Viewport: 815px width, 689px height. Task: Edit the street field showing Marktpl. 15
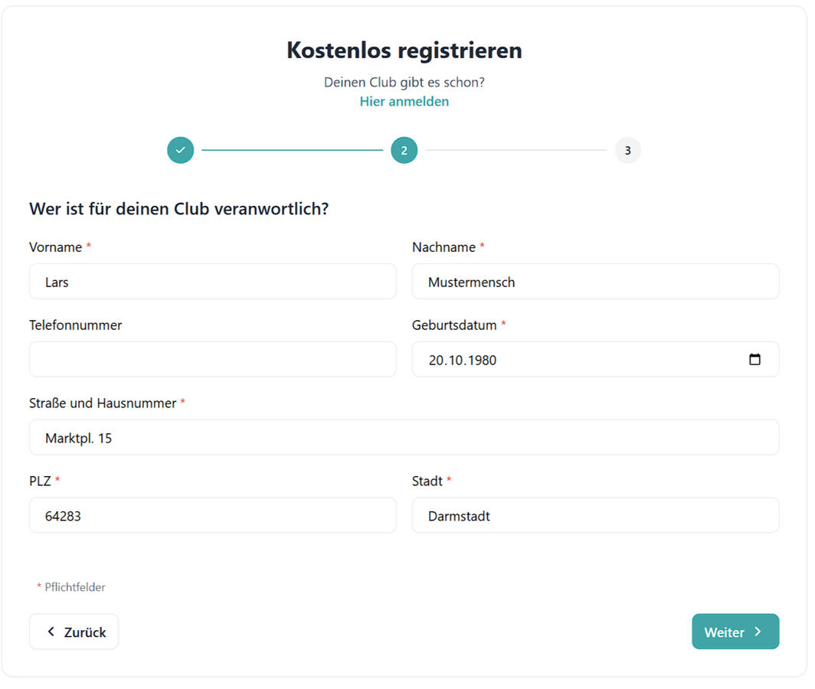click(404, 438)
